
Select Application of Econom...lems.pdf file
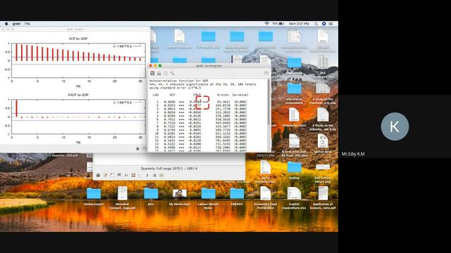(323, 193)
